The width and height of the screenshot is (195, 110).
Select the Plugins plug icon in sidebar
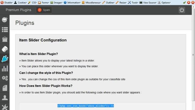(5, 59)
